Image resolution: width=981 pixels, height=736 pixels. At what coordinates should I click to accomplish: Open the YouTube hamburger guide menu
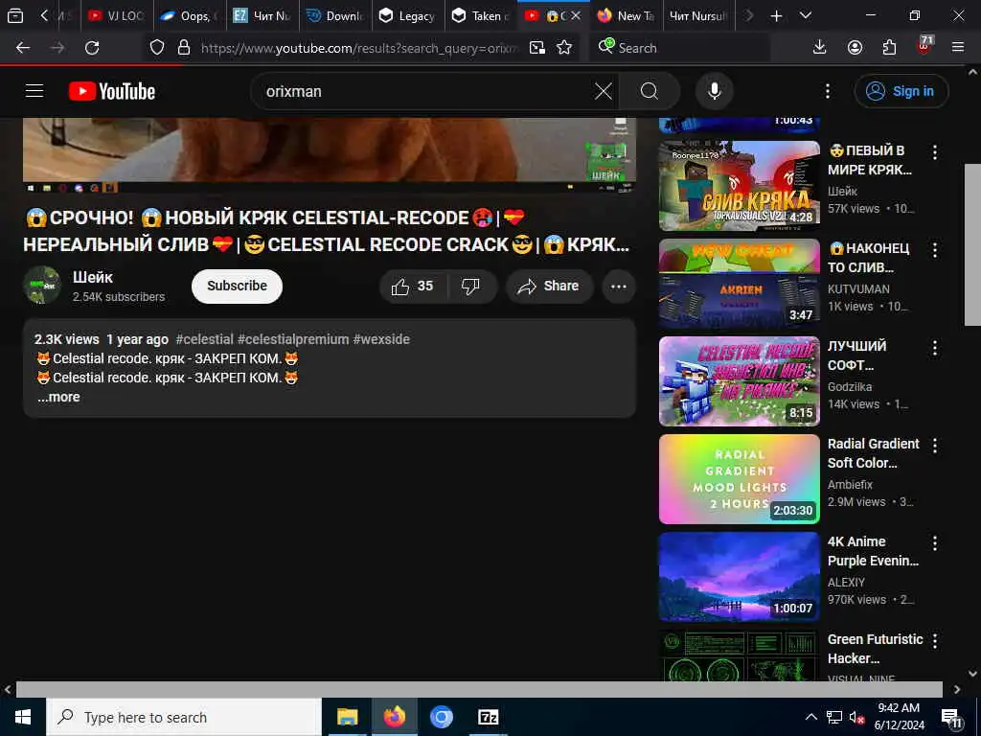click(34, 91)
